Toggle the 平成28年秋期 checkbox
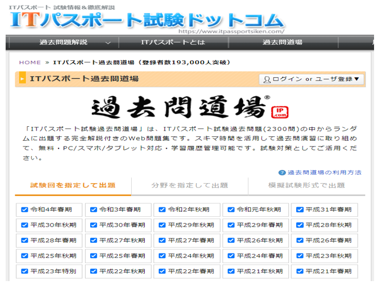 coord(300,225)
